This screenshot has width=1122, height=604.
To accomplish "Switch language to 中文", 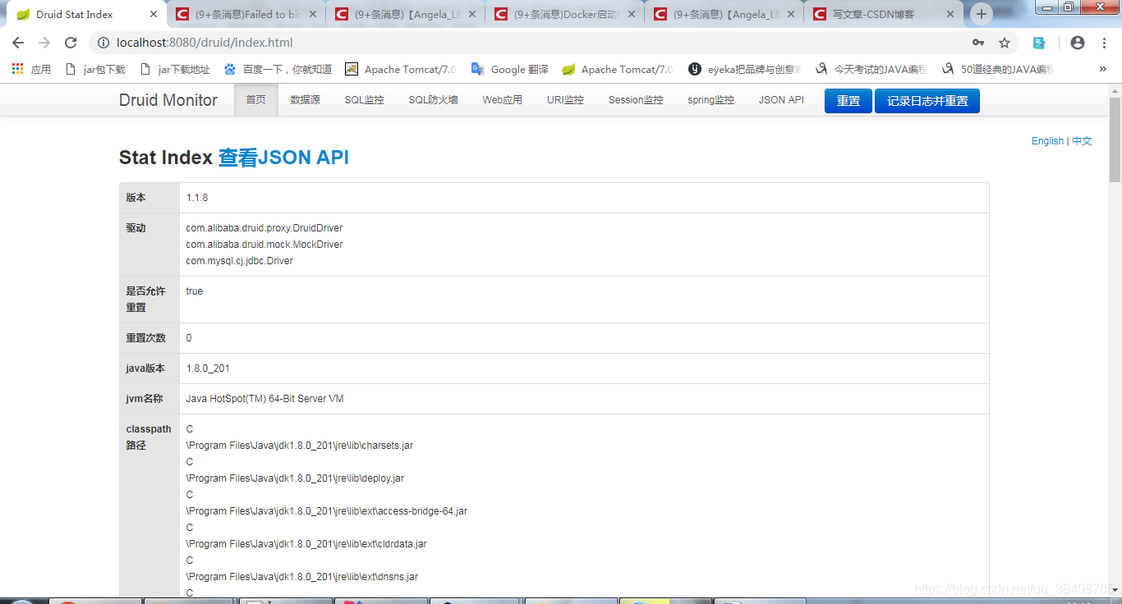I will click(1082, 141).
